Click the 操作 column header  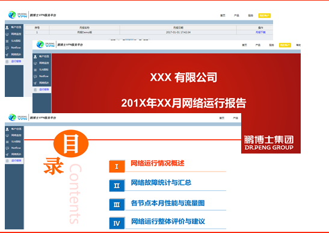(x=260, y=28)
